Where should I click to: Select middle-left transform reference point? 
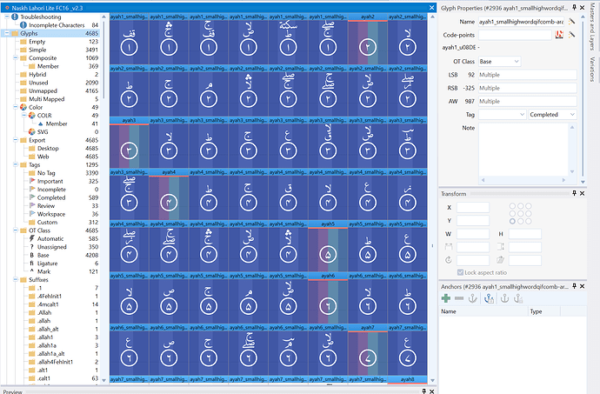tap(512, 214)
